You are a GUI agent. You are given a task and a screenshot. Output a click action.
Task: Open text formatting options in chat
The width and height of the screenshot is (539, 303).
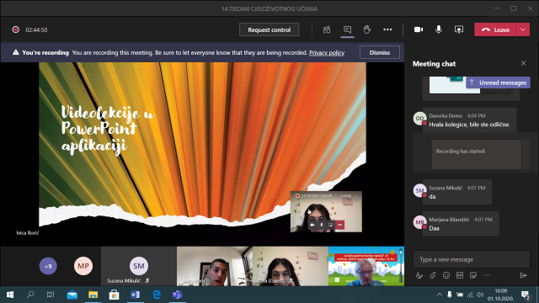point(419,275)
